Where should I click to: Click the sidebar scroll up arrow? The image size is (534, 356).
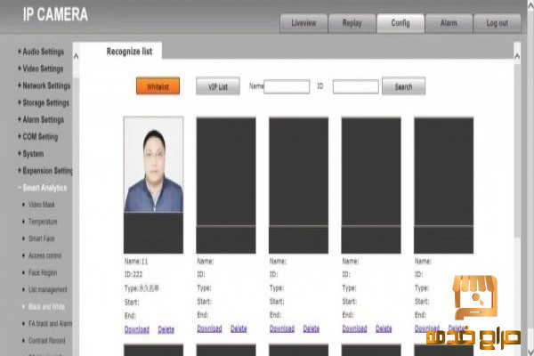coord(76,56)
